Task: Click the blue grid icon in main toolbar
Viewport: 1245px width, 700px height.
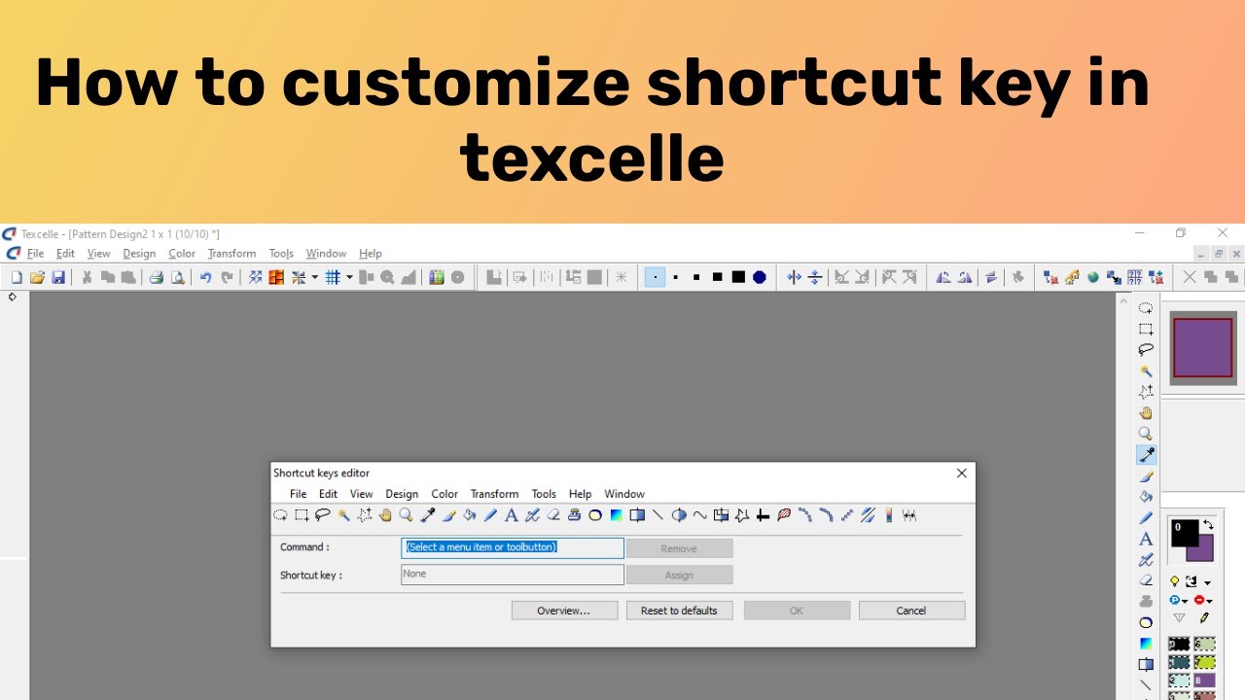Action: 333,278
